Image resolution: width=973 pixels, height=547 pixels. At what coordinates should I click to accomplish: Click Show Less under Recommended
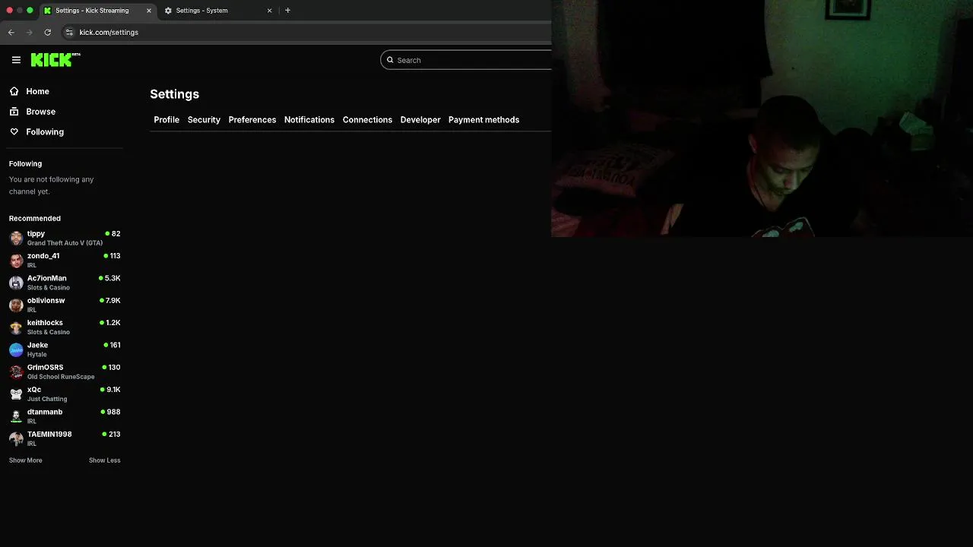pyautogui.click(x=105, y=460)
